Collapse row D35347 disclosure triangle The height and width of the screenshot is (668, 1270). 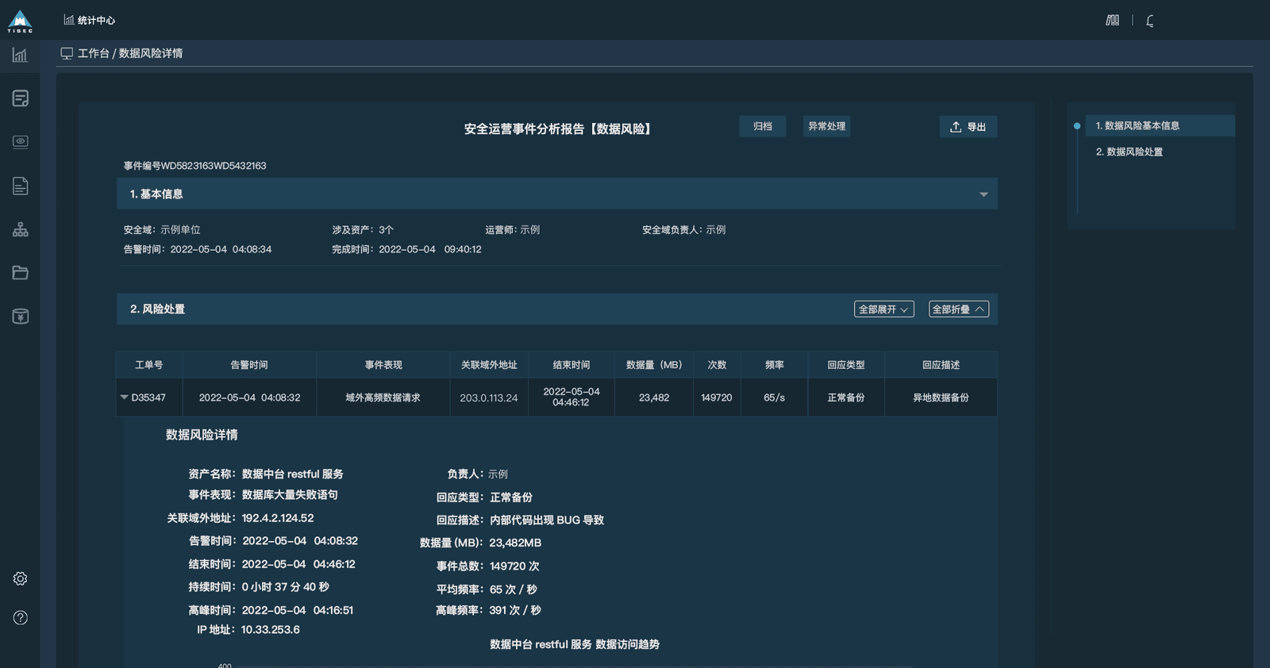(x=124, y=397)
